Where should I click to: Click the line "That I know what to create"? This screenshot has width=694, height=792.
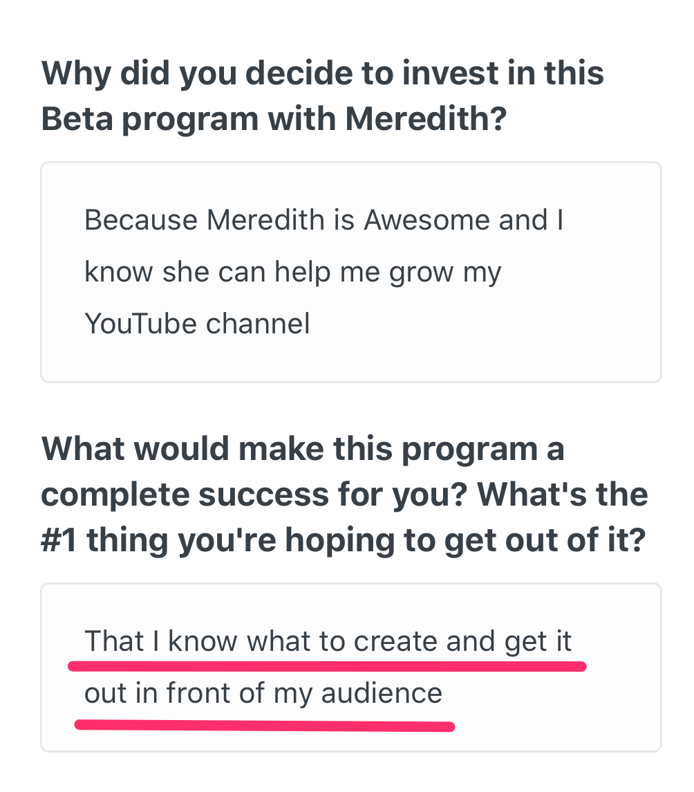pyautogui.click(x=328, y=641)
